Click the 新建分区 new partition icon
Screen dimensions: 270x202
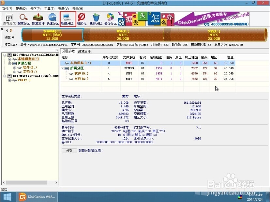tap(67, 19)
